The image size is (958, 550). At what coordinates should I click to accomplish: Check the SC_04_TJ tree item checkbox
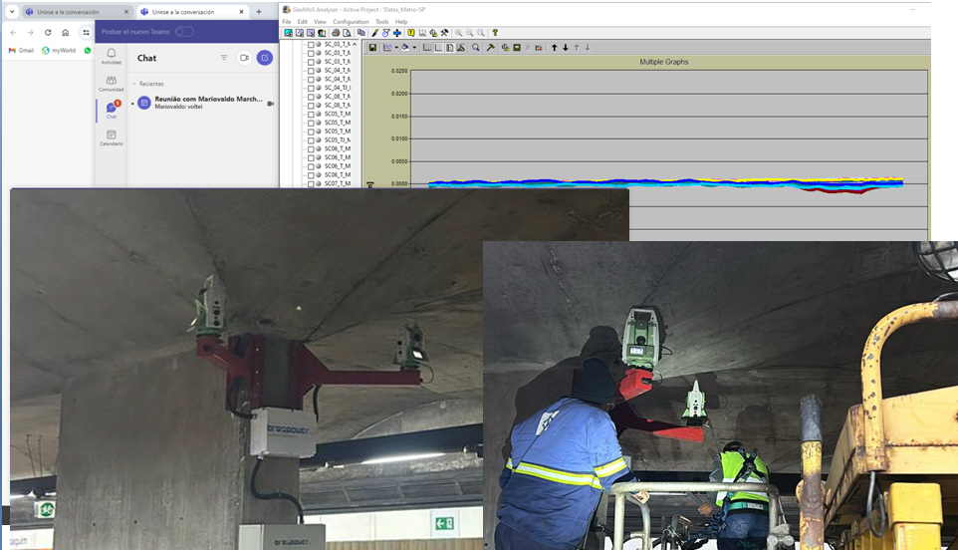311,88
